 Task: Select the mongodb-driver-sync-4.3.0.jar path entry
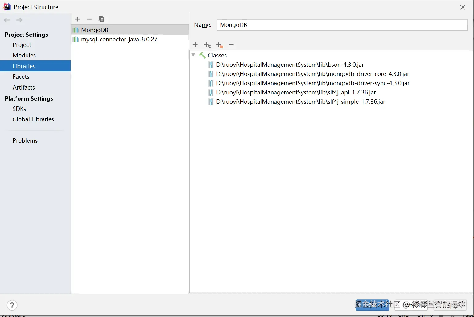(x=313, y=83)
